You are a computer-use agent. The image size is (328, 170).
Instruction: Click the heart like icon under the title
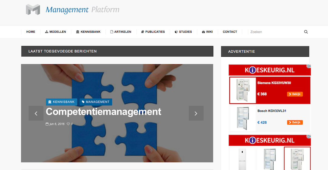(x=68, y=124)
